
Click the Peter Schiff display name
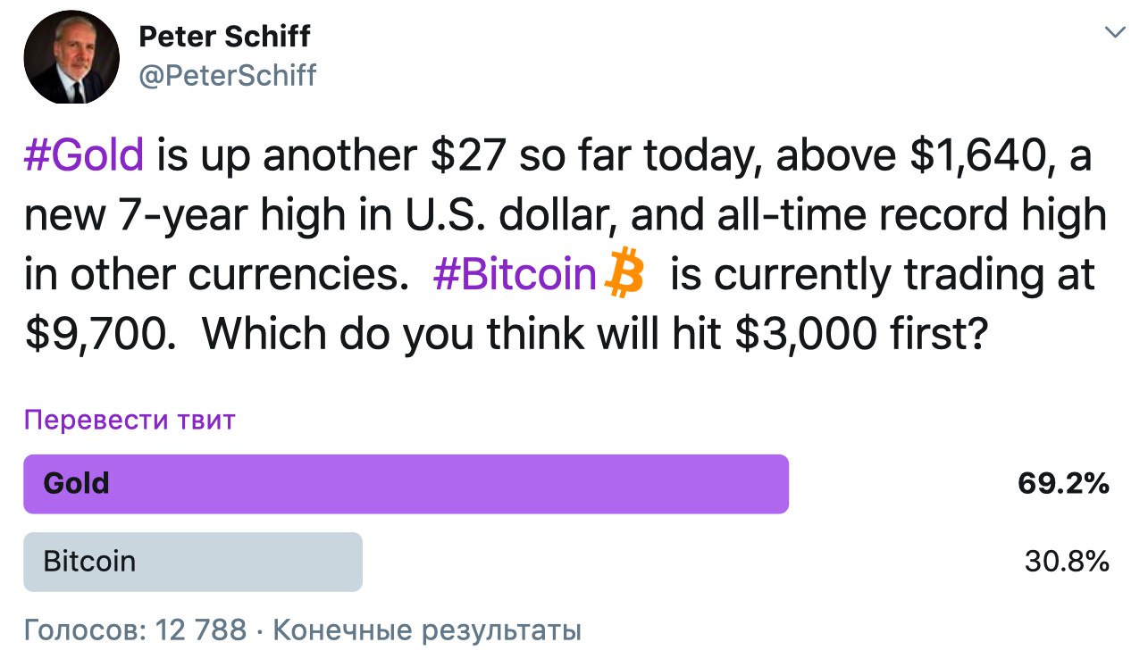click(225, 37)
